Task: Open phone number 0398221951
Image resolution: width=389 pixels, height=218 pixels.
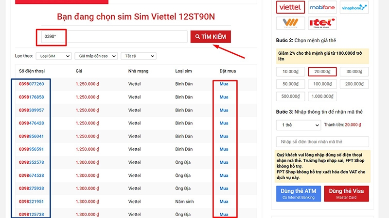Action: (32, 202)
